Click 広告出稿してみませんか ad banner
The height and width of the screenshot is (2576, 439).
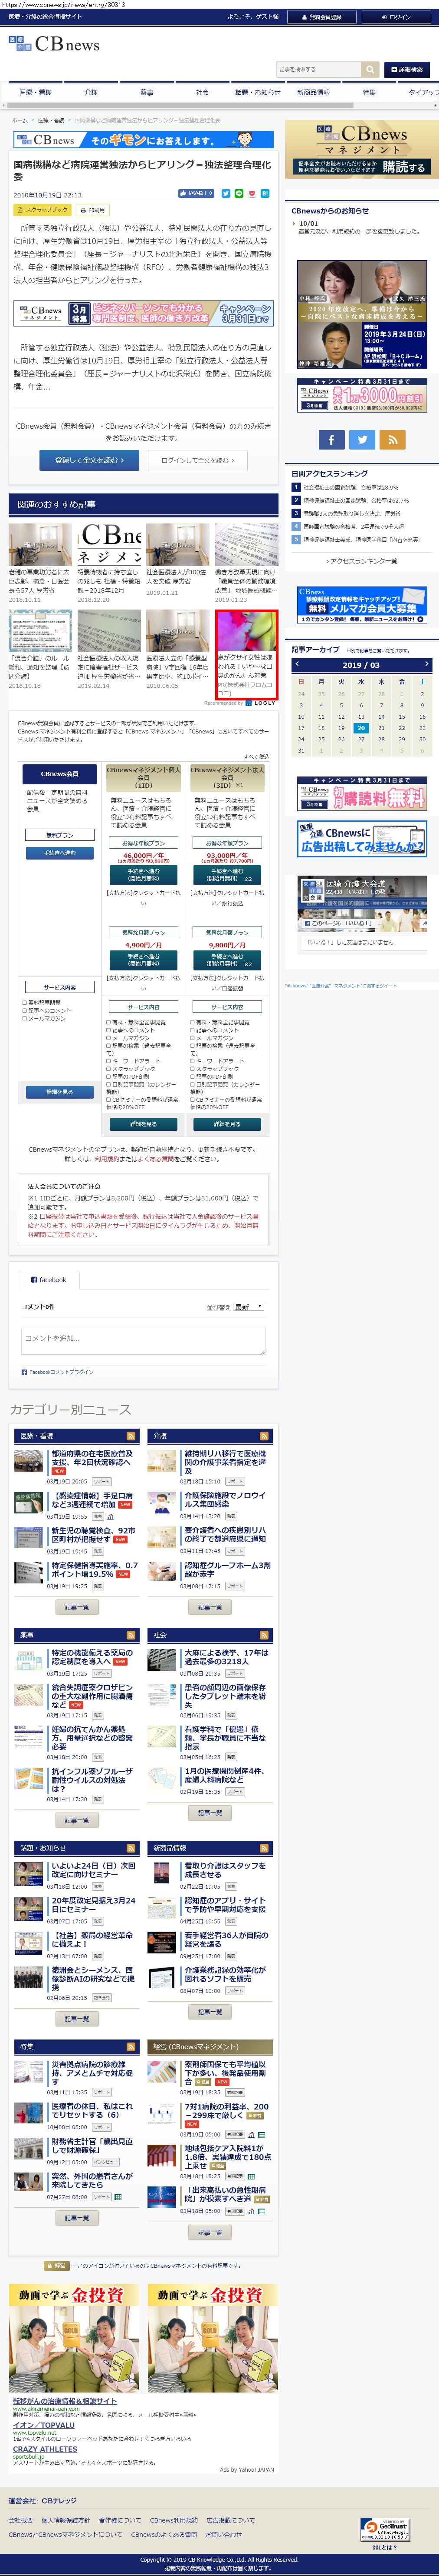point(361,840)
